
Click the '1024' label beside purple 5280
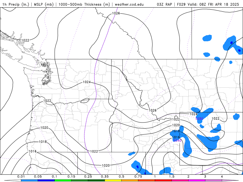[x=193, y=114]
